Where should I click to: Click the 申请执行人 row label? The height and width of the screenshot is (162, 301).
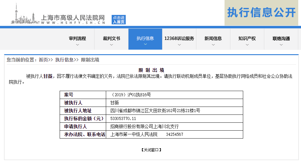click(x=76, y=126)
